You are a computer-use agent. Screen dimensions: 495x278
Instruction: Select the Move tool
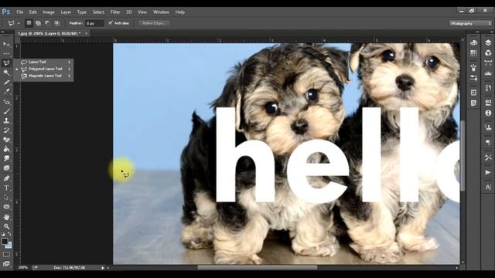(x=6, y=44)
